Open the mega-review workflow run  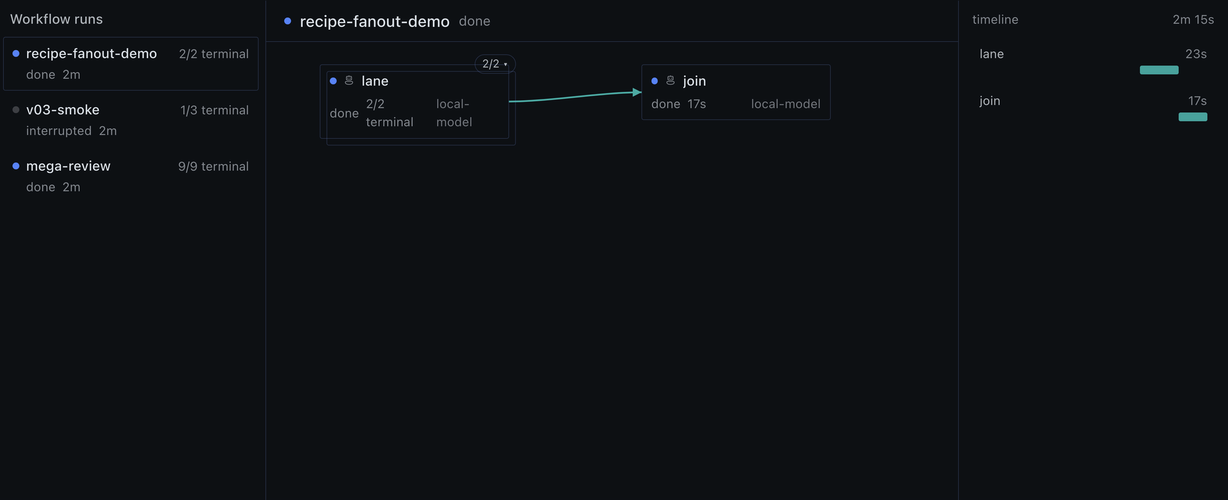(131, 176)
